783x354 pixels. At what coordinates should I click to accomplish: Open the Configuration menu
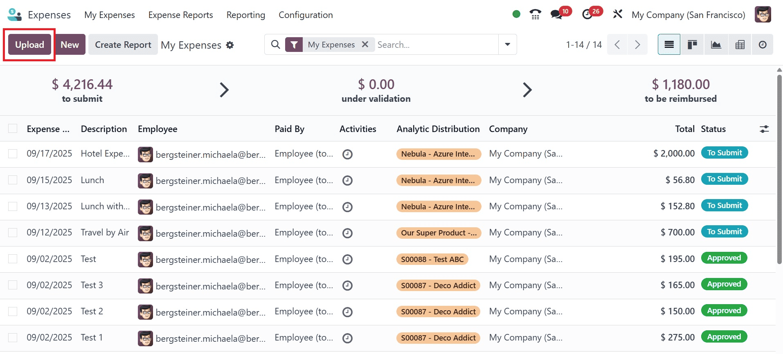[x=306, y=15]
